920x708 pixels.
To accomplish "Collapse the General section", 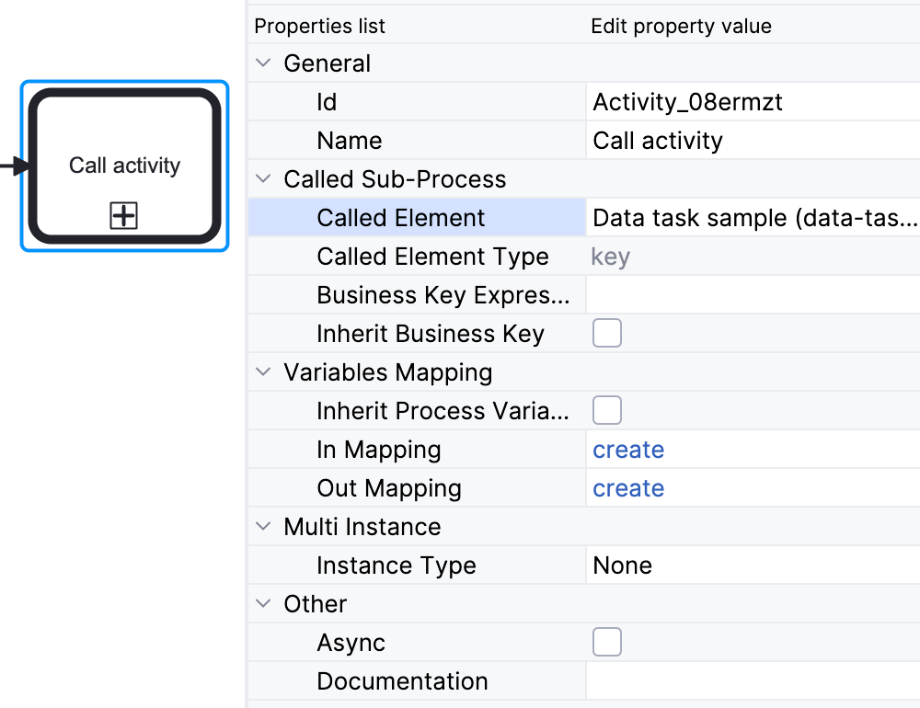I will [x=264, y=63].
